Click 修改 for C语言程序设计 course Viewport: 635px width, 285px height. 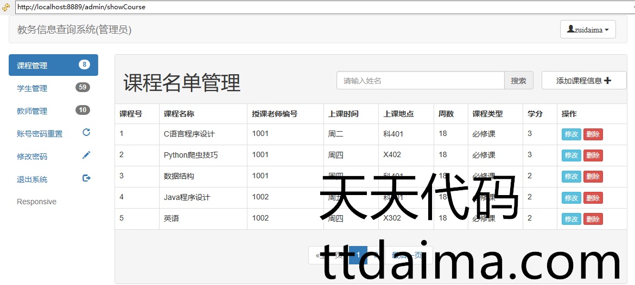click(x=571, y=134)
